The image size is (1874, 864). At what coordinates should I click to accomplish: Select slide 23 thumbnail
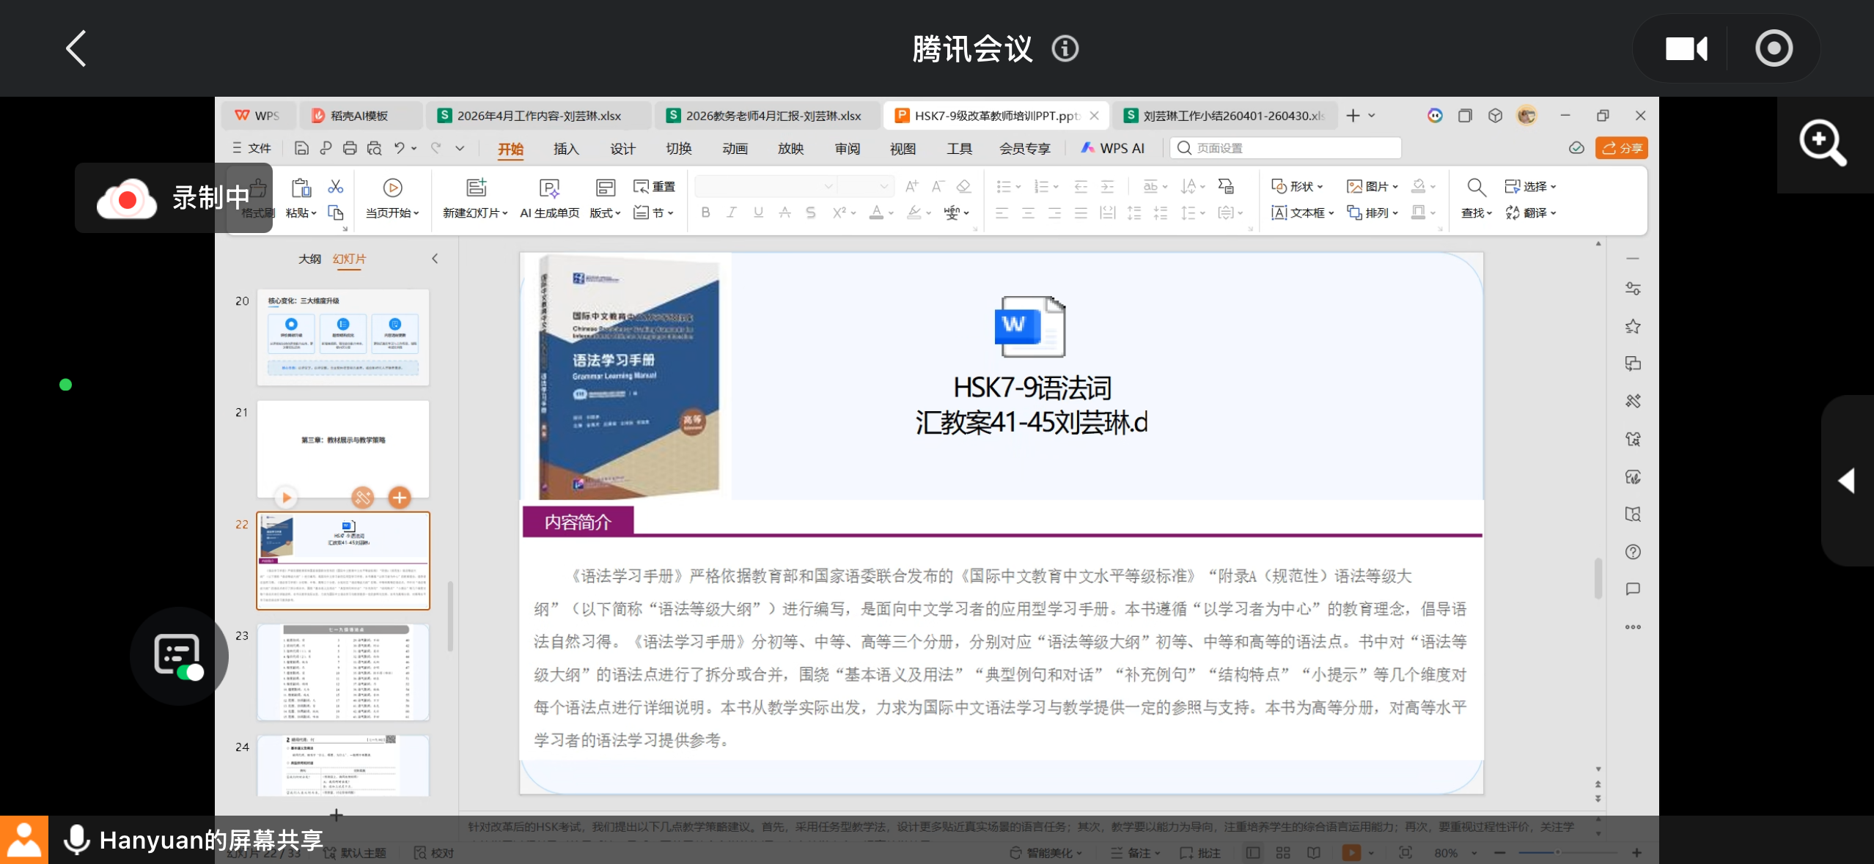coord(342,672)
